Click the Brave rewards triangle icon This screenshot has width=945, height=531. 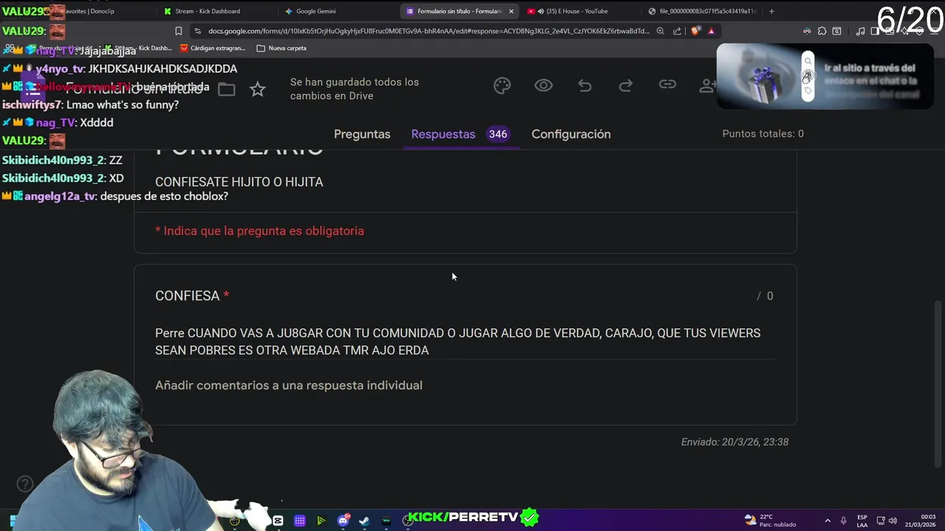click(x=711, y=31)
